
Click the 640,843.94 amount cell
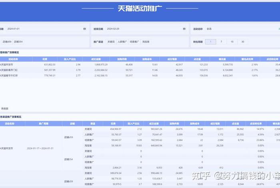point(157,146)
